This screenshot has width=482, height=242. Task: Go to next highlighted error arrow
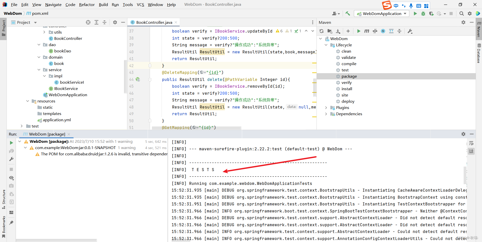pyautogui.click(x=313, y=31)
